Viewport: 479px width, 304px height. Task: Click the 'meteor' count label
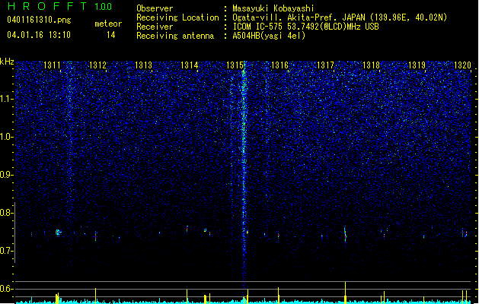[x=108, y=24]
